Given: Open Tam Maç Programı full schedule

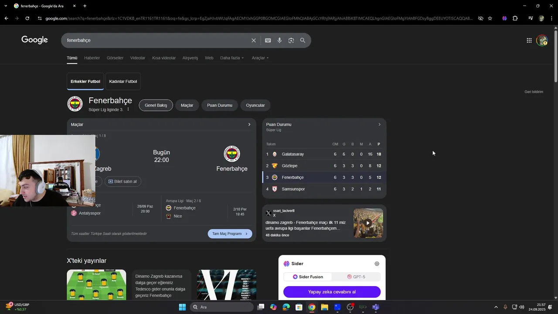Looking at the screenshot, I should pos(230,234).
